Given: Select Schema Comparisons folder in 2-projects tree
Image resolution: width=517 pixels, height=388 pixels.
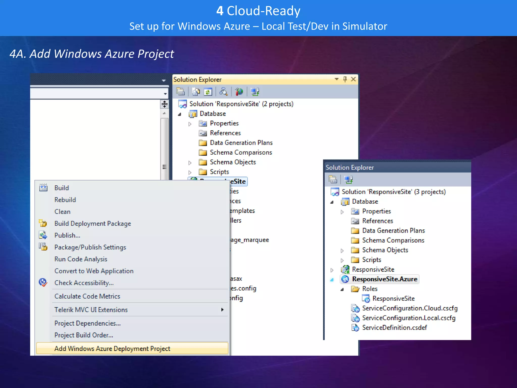Looking at the screenshot, I should pos(241,152).
